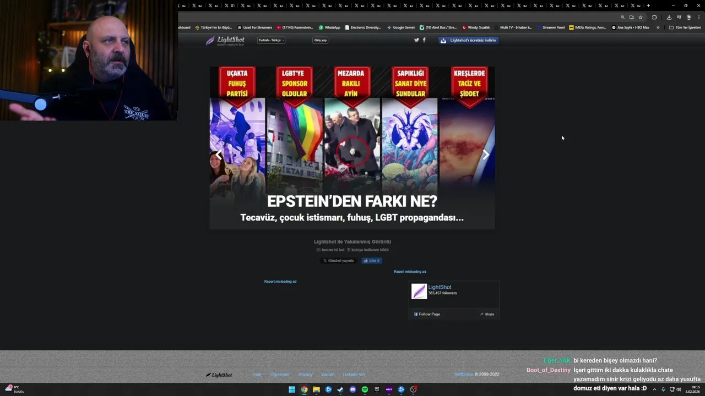Click benzerini bul find similar link
The width and height of the screenshot is (705, 396).
click(330, 250)
